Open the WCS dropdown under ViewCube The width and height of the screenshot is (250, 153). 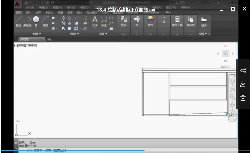click(225, 67)
